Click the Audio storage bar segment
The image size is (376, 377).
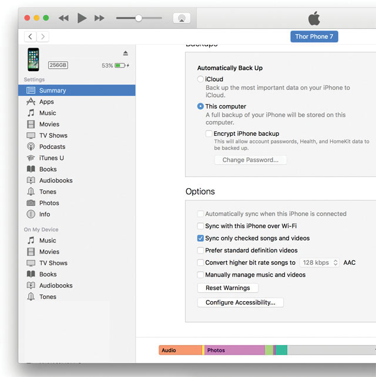click(180, 350)
